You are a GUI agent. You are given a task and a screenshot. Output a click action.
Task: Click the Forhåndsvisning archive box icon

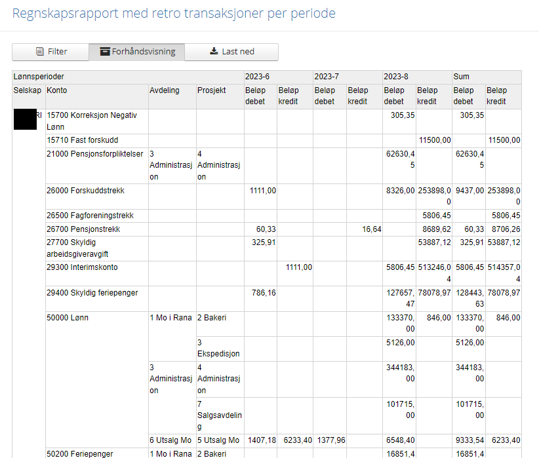(105, 52)
